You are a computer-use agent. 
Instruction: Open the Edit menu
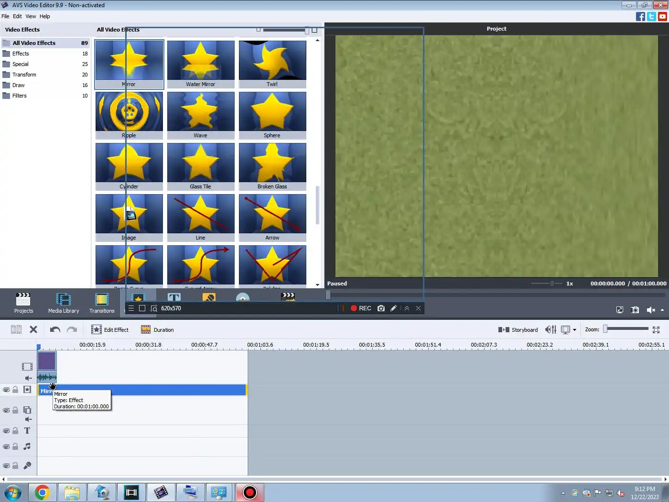[17, 16]
